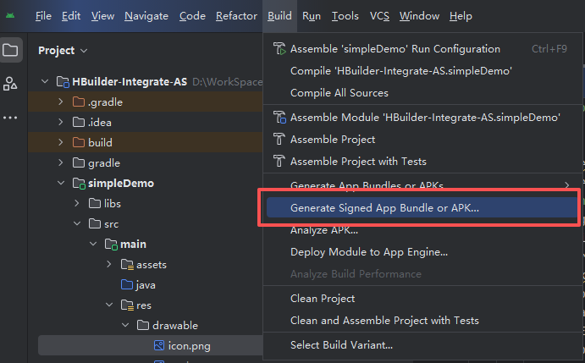Click the simpleDemo module folder icon
585x363 pixels.
[79, 183]
